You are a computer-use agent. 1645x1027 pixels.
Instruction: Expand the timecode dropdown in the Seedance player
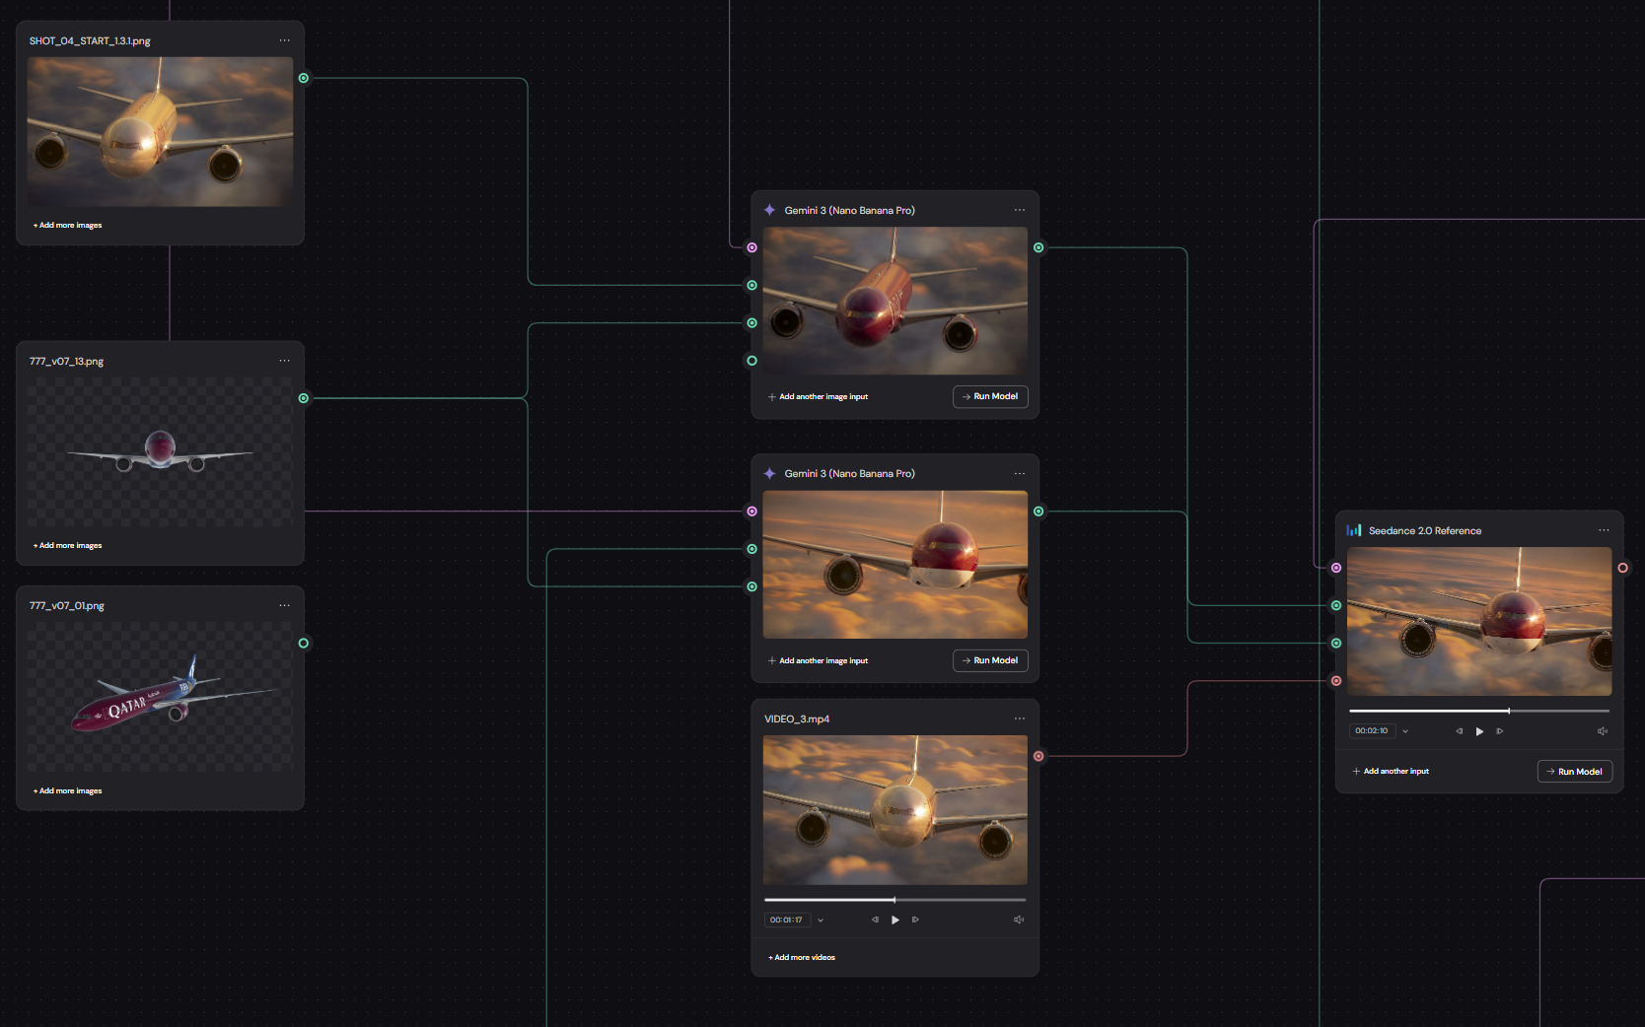[x=1405, y=731]
